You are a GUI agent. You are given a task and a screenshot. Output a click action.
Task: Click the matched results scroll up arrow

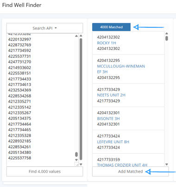(x=167, y=33)
